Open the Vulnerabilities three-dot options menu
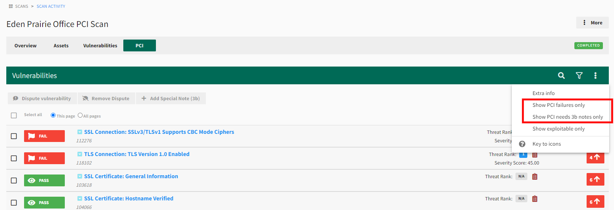 tap(595, 75)
